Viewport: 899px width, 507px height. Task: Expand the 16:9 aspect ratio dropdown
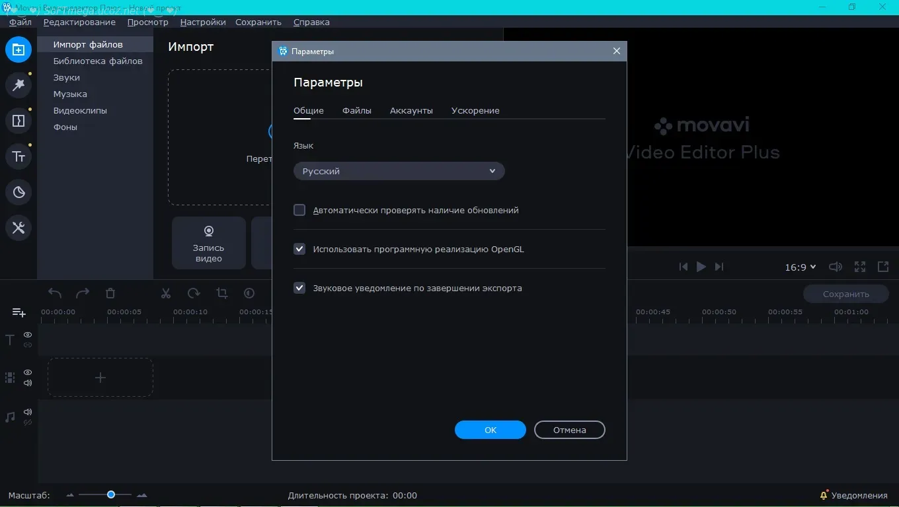click(800, 267)
